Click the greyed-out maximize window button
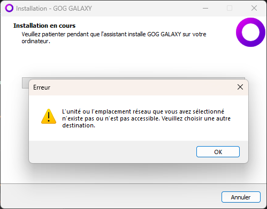267x209 pixels. 230,8
